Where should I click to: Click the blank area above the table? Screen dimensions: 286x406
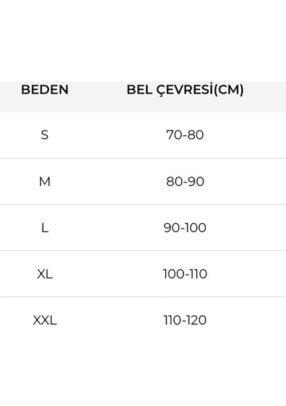143,41
